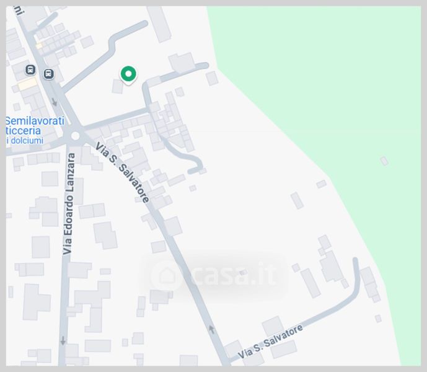Viewport: 427px width, 372px height.
Task: Open the Semilavorati pasticceria business label
Action: pos(35,125)
